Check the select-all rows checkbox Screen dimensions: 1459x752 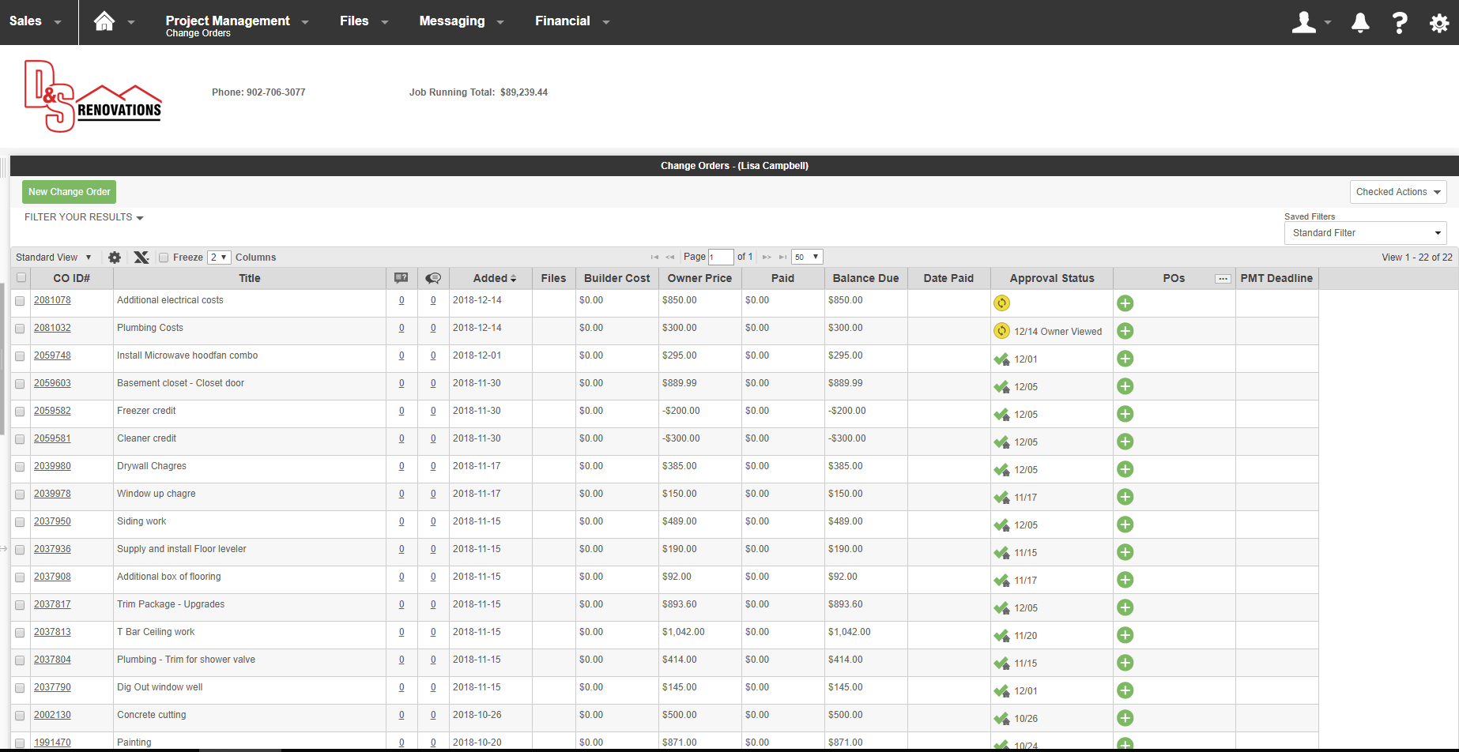click(21, 278)
